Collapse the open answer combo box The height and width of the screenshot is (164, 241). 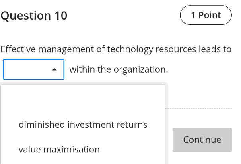54,70
